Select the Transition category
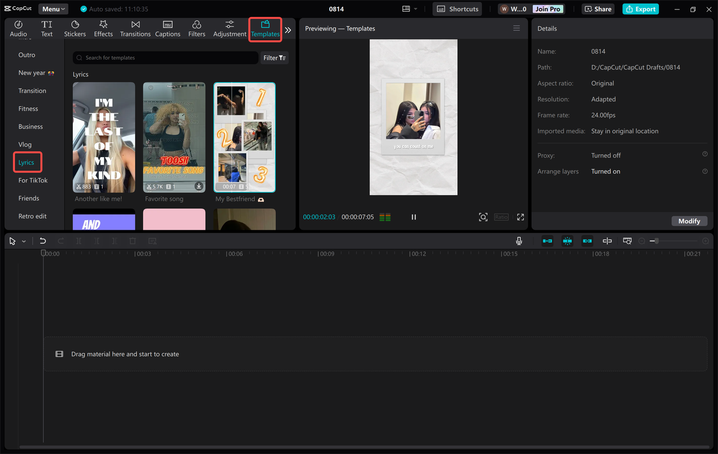 [x=33, y=91]
